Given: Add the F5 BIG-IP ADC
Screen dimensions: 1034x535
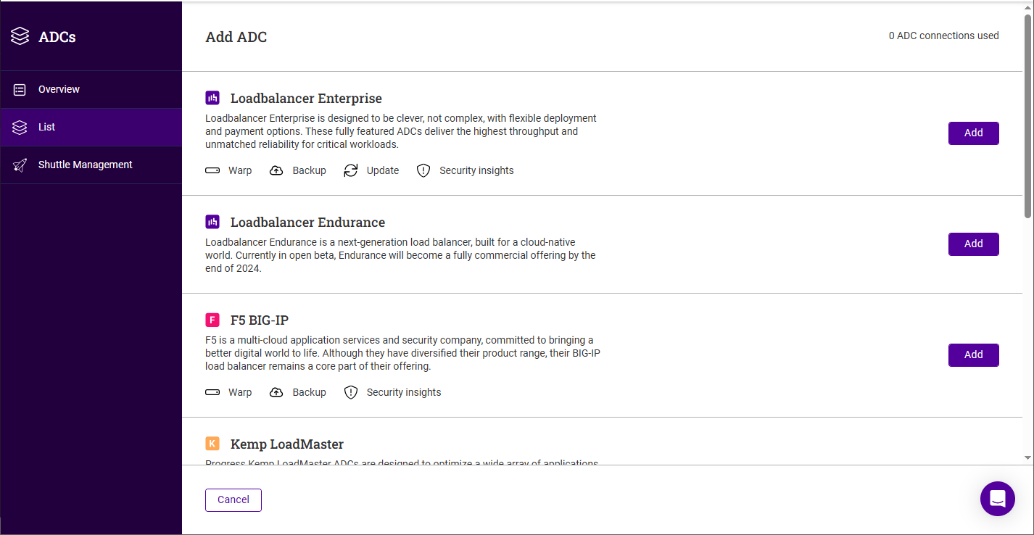Looking at the screenshot, I should click(974, 355).
